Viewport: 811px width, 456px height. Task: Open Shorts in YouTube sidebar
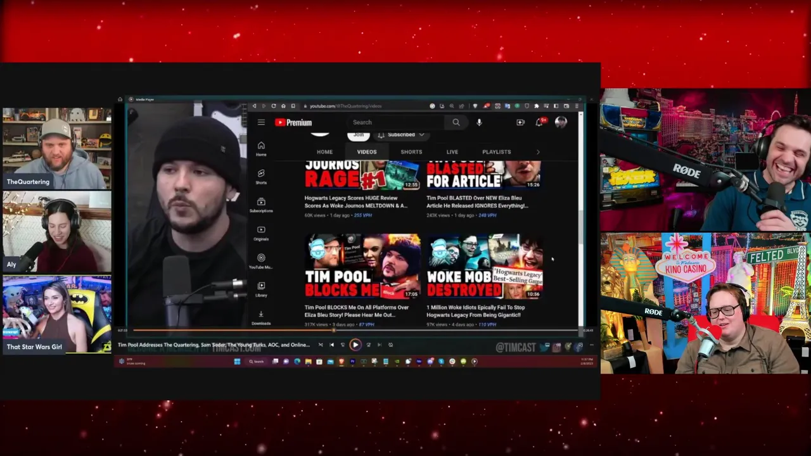click(261, 177)
